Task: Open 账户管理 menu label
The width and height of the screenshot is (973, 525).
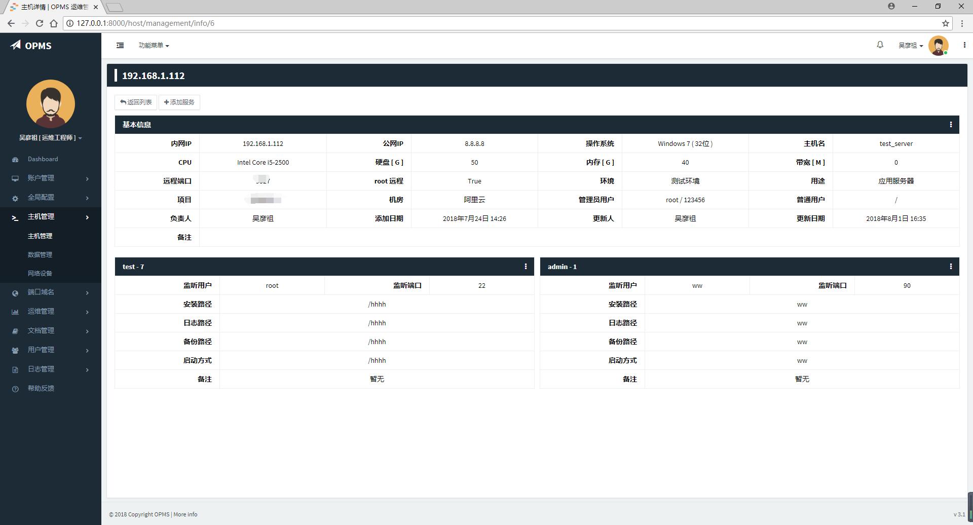Action: 41,178
